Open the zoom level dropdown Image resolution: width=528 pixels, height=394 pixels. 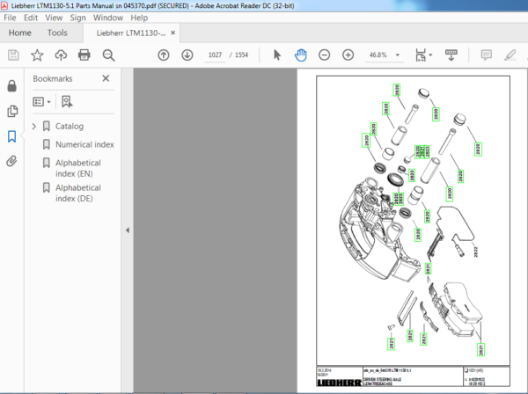point(398,55)
